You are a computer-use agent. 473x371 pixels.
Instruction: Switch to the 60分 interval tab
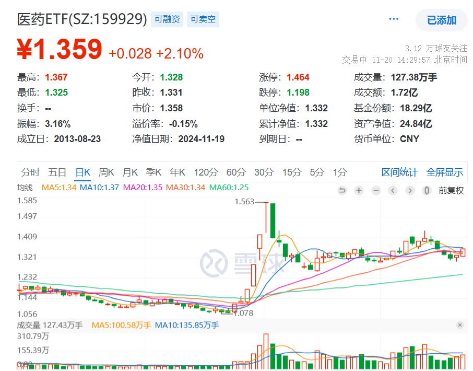(x=236, y=172)
